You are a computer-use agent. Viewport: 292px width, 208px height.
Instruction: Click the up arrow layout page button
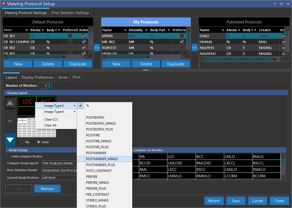[x=10, y=103]
